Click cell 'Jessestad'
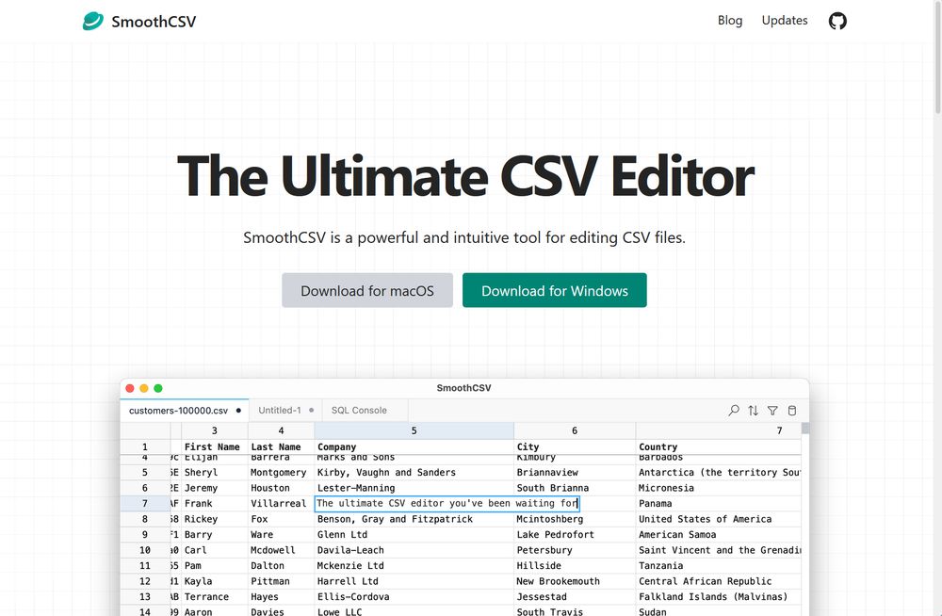 point(575,597)
